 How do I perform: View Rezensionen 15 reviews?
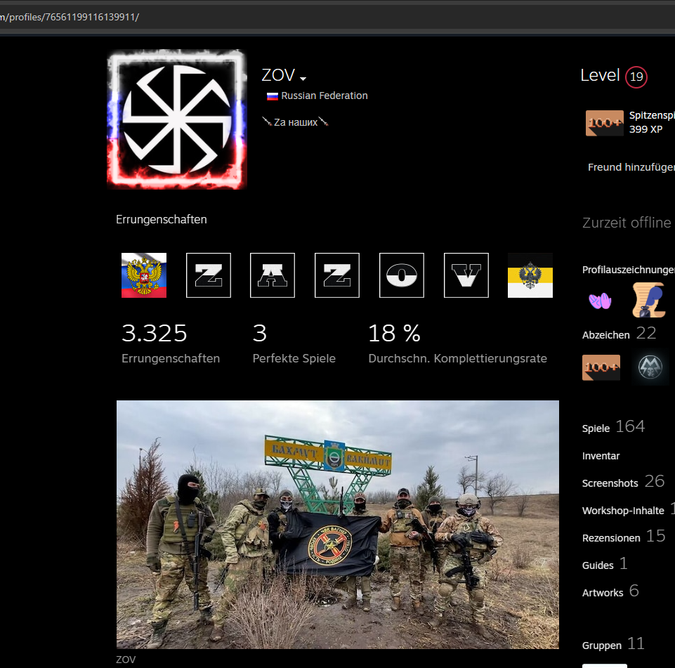coord(622,537)
